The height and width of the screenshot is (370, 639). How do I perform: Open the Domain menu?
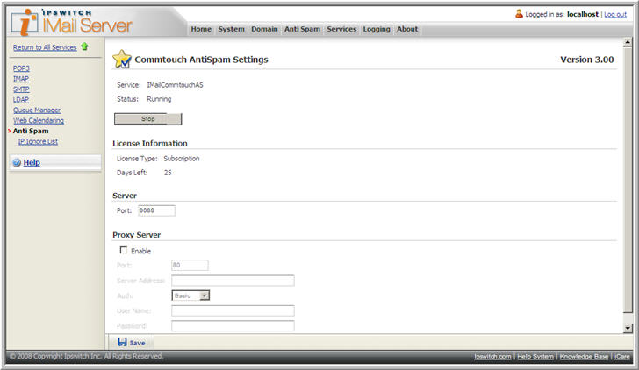tap(264, 29)
